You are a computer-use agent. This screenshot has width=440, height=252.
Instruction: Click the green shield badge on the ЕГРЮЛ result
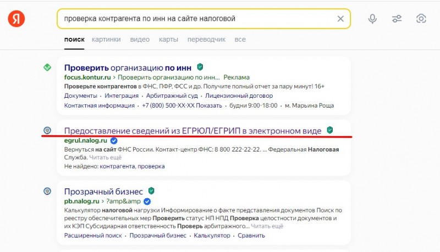click(330, 130)
